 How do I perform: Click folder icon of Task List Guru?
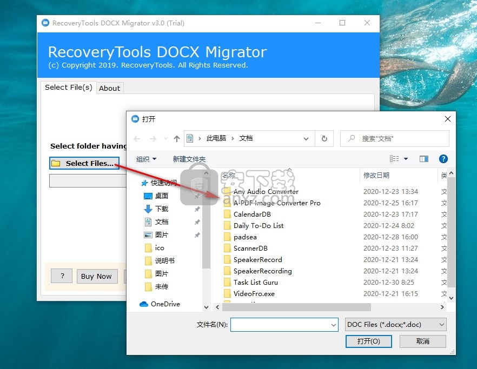227,283
